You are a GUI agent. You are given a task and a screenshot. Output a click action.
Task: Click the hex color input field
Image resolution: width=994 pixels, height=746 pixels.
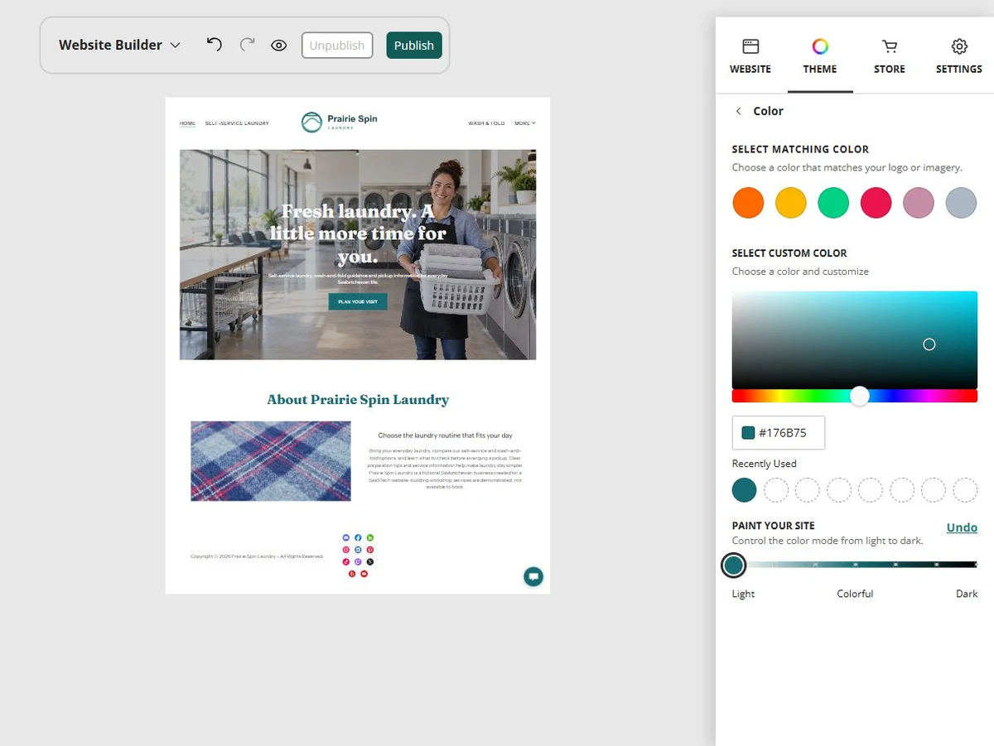[x=779, y=432]
